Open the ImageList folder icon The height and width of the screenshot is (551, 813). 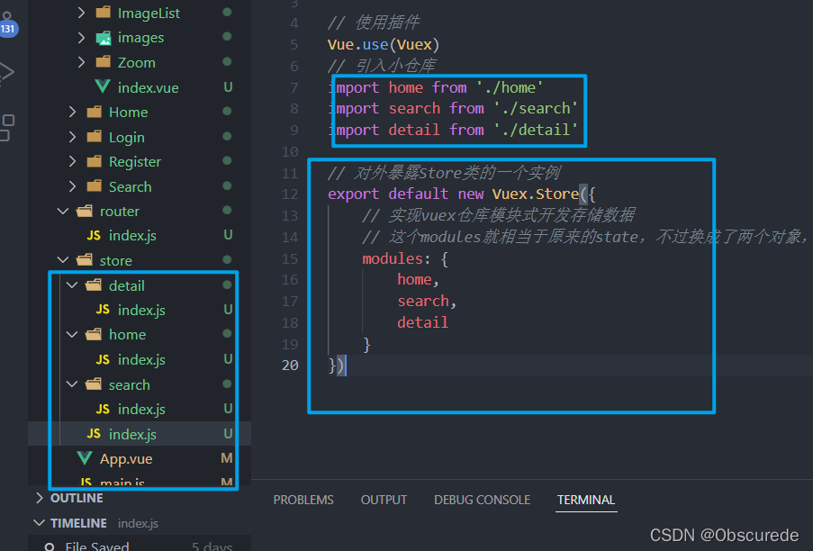(x=104, y=12)
